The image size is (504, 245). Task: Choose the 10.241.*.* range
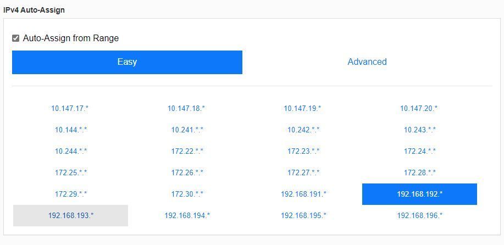187,130
